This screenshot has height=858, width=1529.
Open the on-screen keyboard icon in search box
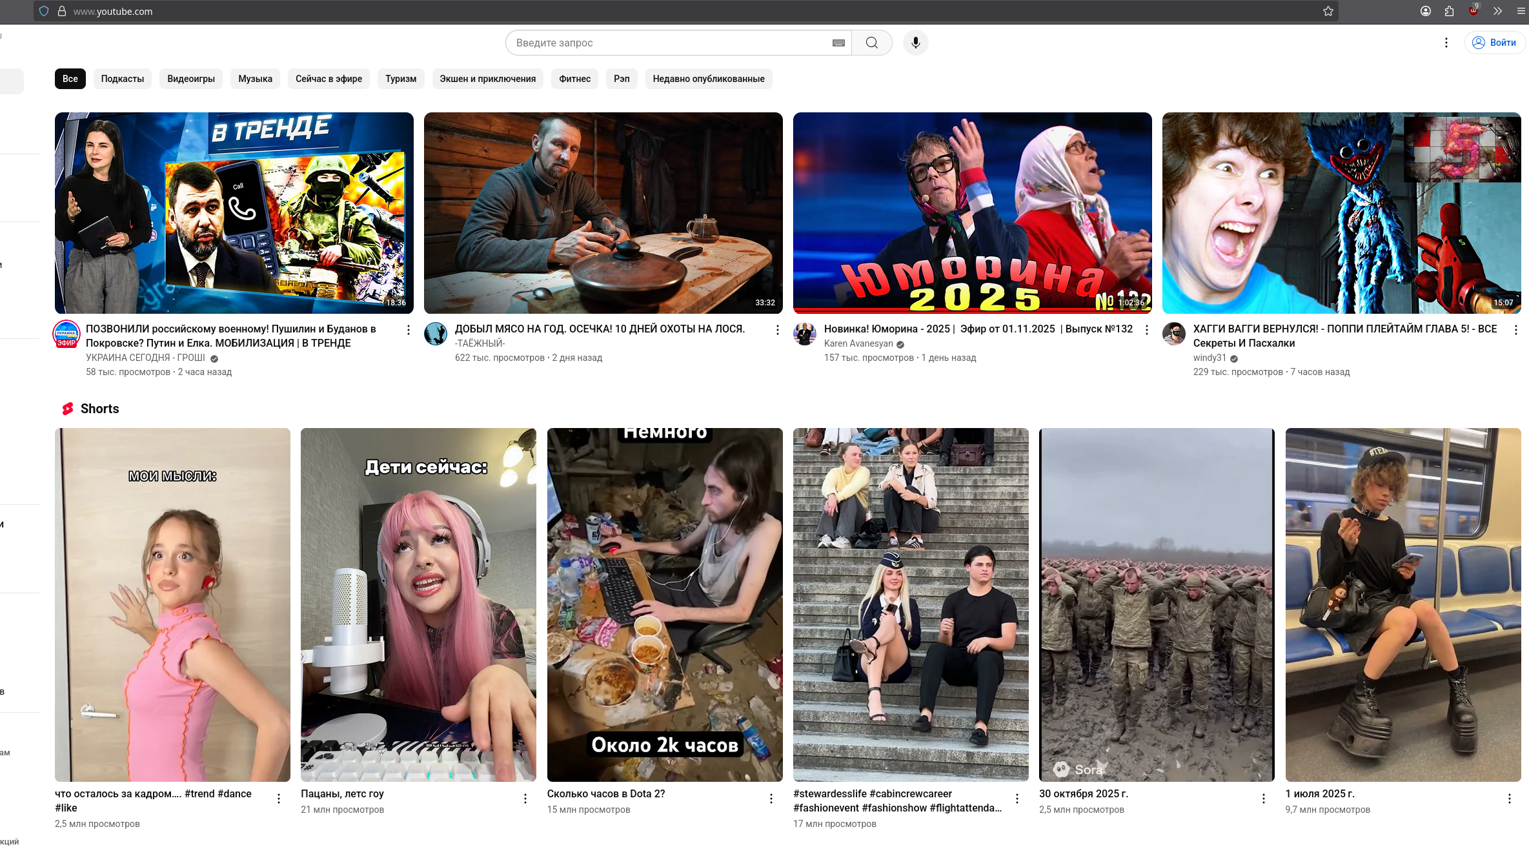tap(838, 43)
